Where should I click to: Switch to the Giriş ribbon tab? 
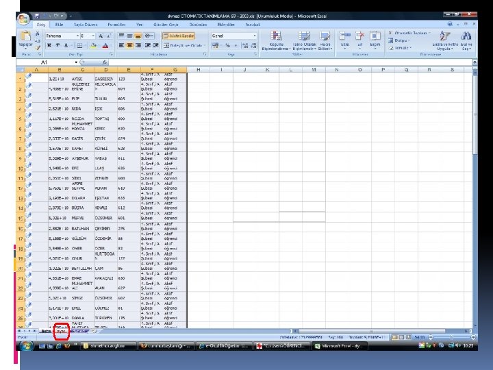41,25
